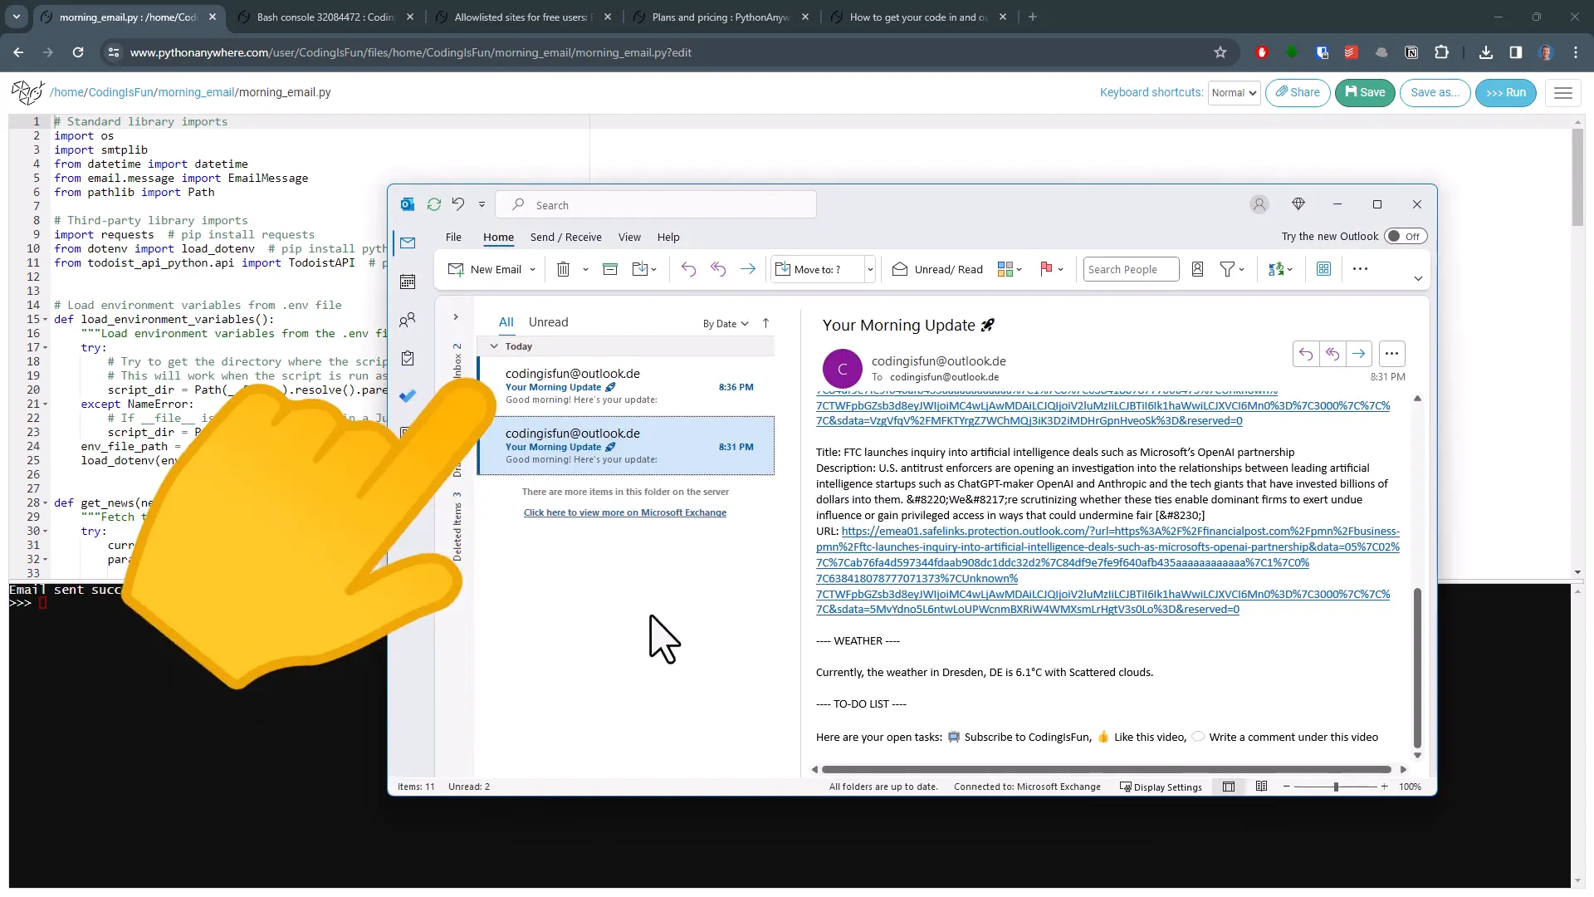The image size is (1594, 897).
Task: Bookmark this page with the Chrome star icon
Action: click(x=1220, y=52)
